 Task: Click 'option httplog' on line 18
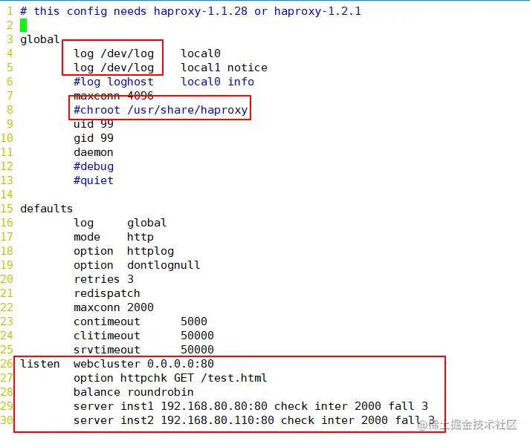123,251
